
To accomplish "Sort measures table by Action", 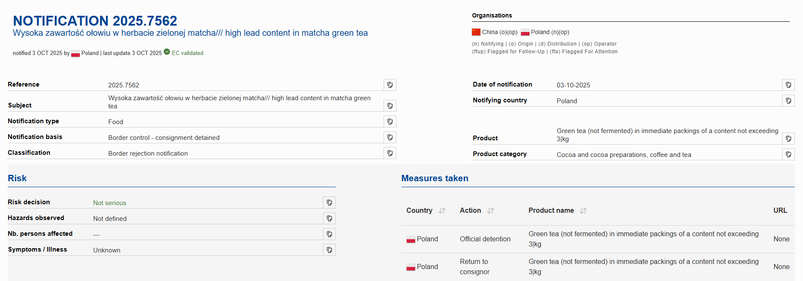I will pyautogui.click(x=491, y=211).
